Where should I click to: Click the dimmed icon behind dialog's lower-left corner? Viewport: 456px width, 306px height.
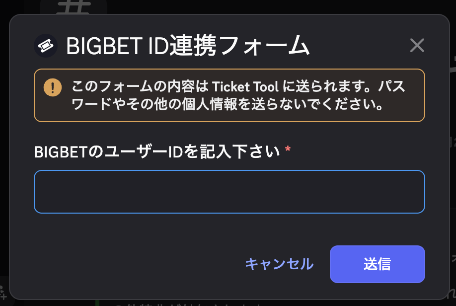[x=3, y=292]
